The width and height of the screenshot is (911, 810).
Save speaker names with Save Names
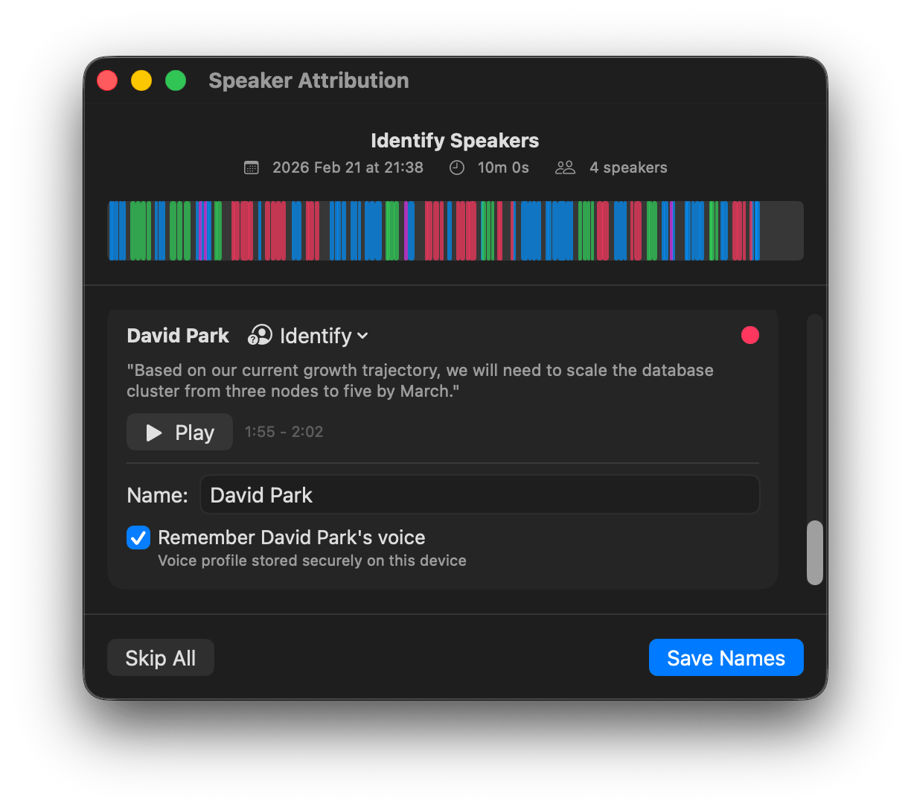point(726,657)
